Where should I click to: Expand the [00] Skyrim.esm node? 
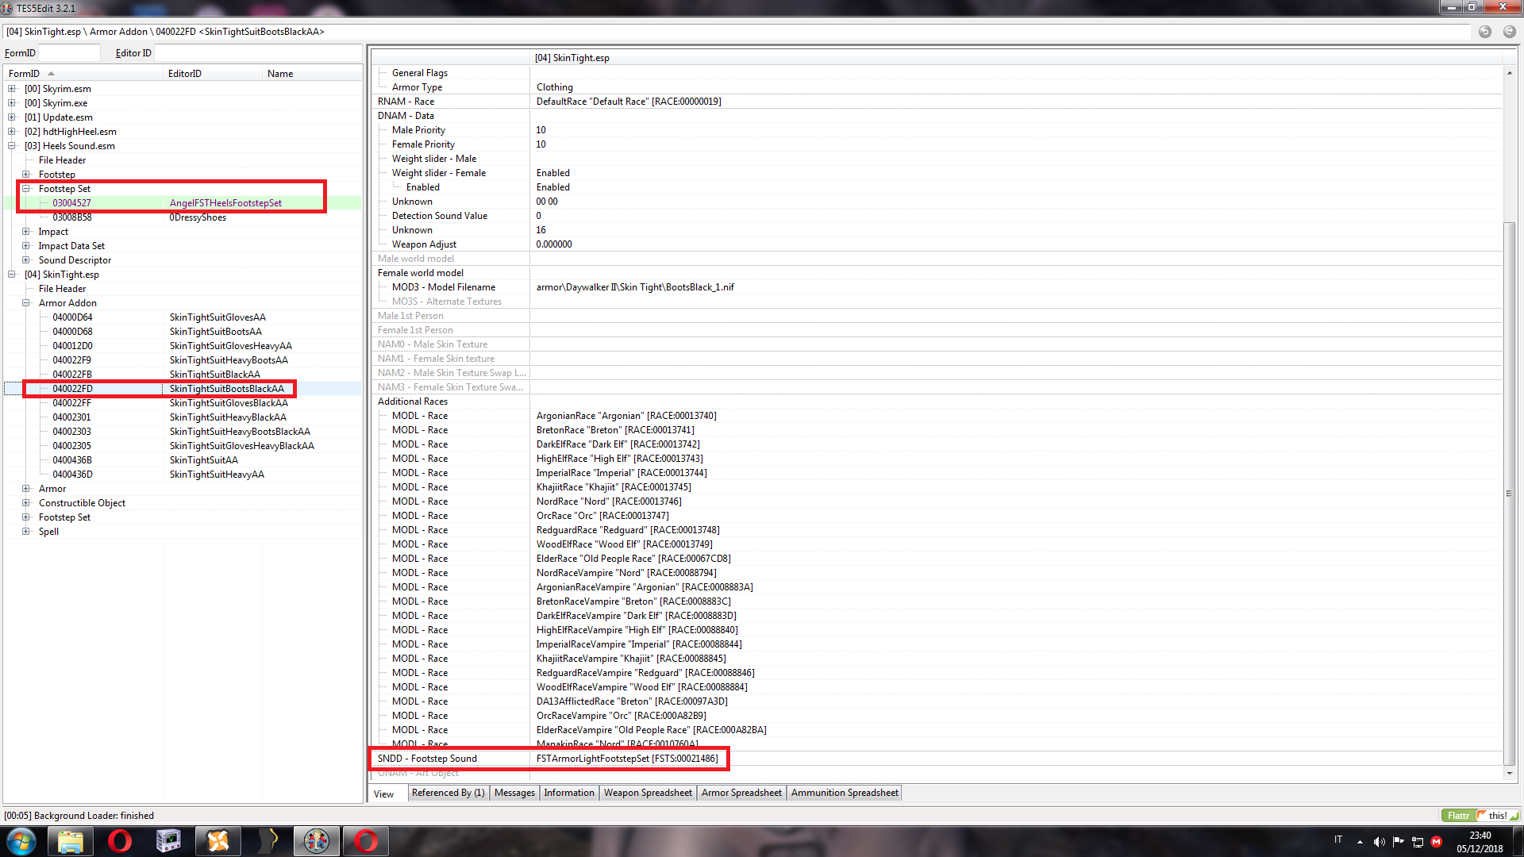click(x=12, y=89)
